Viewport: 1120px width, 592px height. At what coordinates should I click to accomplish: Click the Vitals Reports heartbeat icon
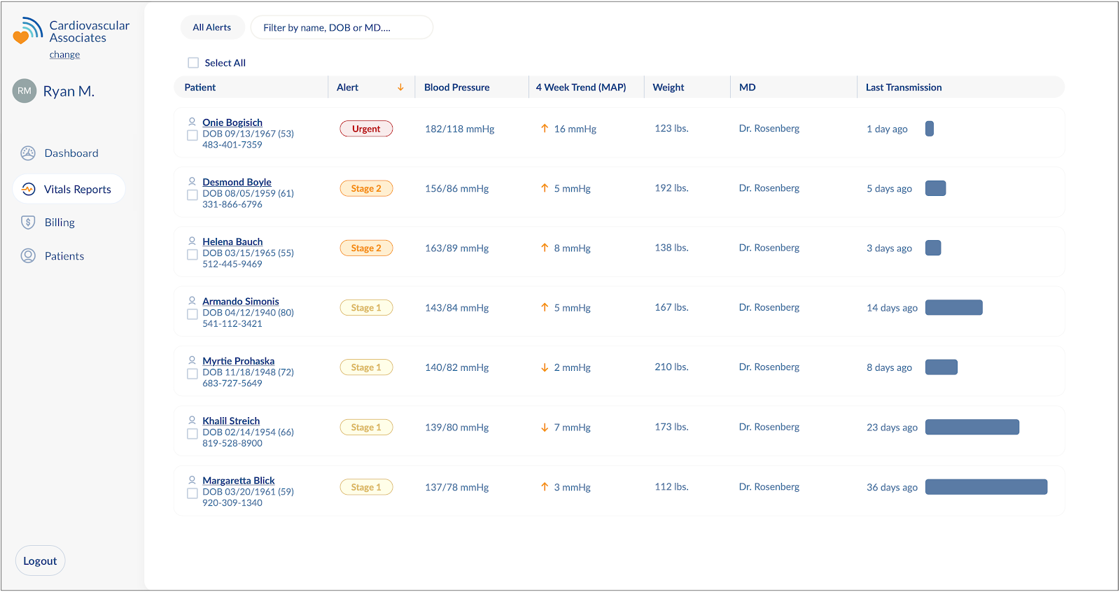[29, 189]
